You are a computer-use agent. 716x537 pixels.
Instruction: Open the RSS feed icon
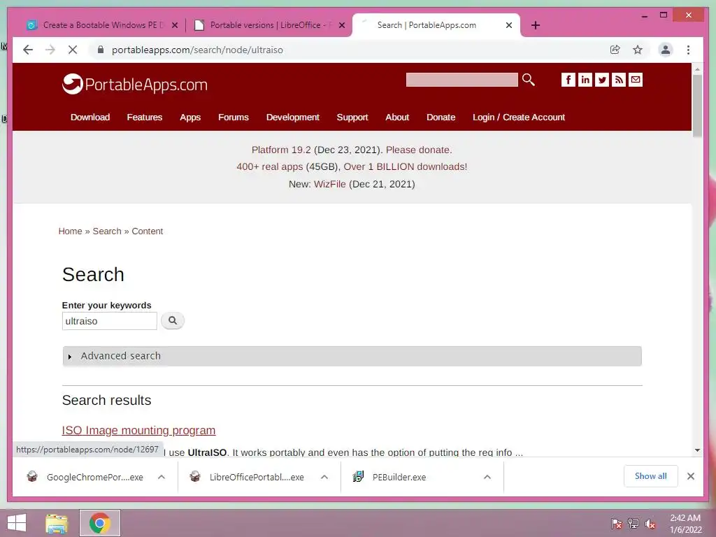tap(619, 80)
